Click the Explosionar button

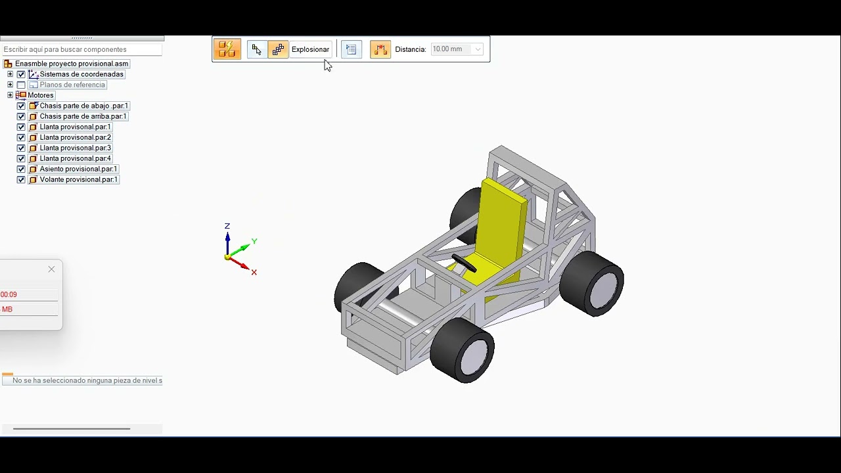click(x=310, y=49)
